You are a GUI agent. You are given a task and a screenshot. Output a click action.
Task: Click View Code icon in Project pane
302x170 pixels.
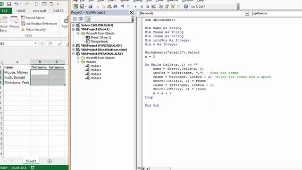[x=75, y=19]
